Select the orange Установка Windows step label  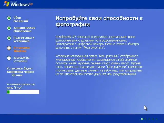click(22, 49)
